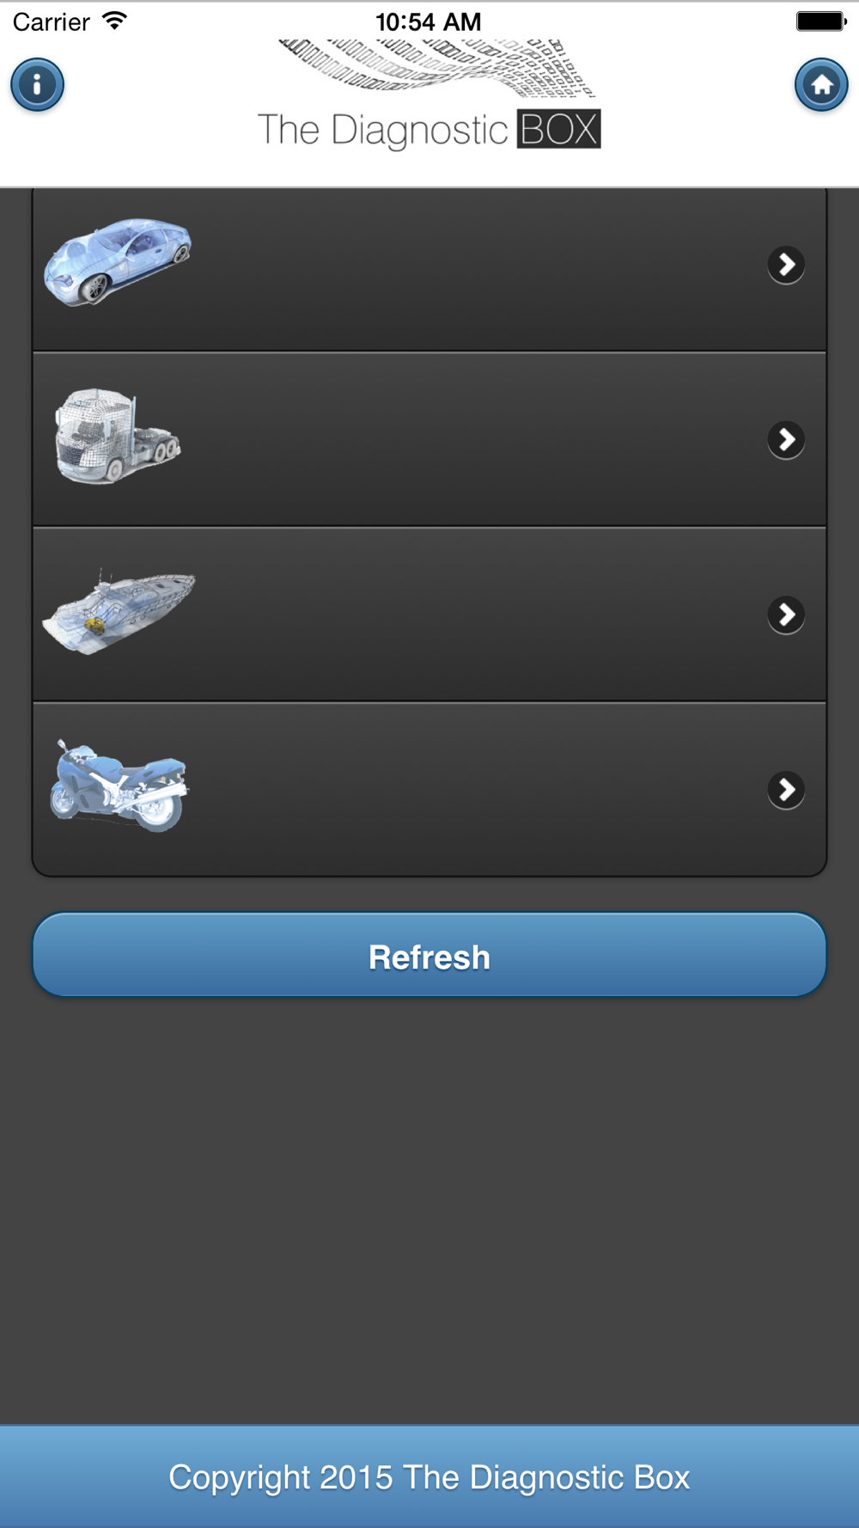Tap the Wi-Fi status icon

[x=113, y=21]
